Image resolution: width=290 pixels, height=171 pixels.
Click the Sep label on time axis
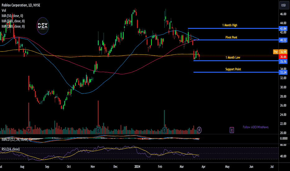(x=47, y=167)
